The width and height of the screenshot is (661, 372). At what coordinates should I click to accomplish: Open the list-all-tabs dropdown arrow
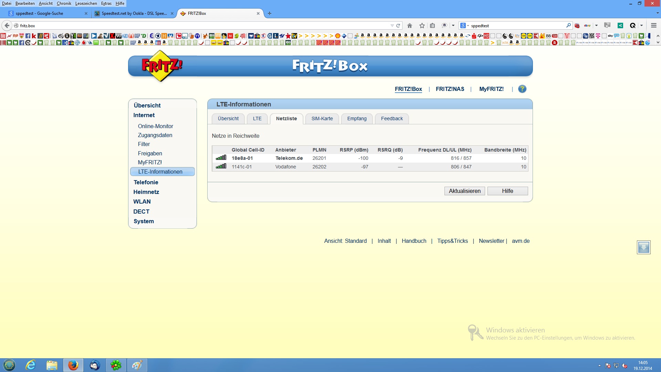[x=657, y=13]
